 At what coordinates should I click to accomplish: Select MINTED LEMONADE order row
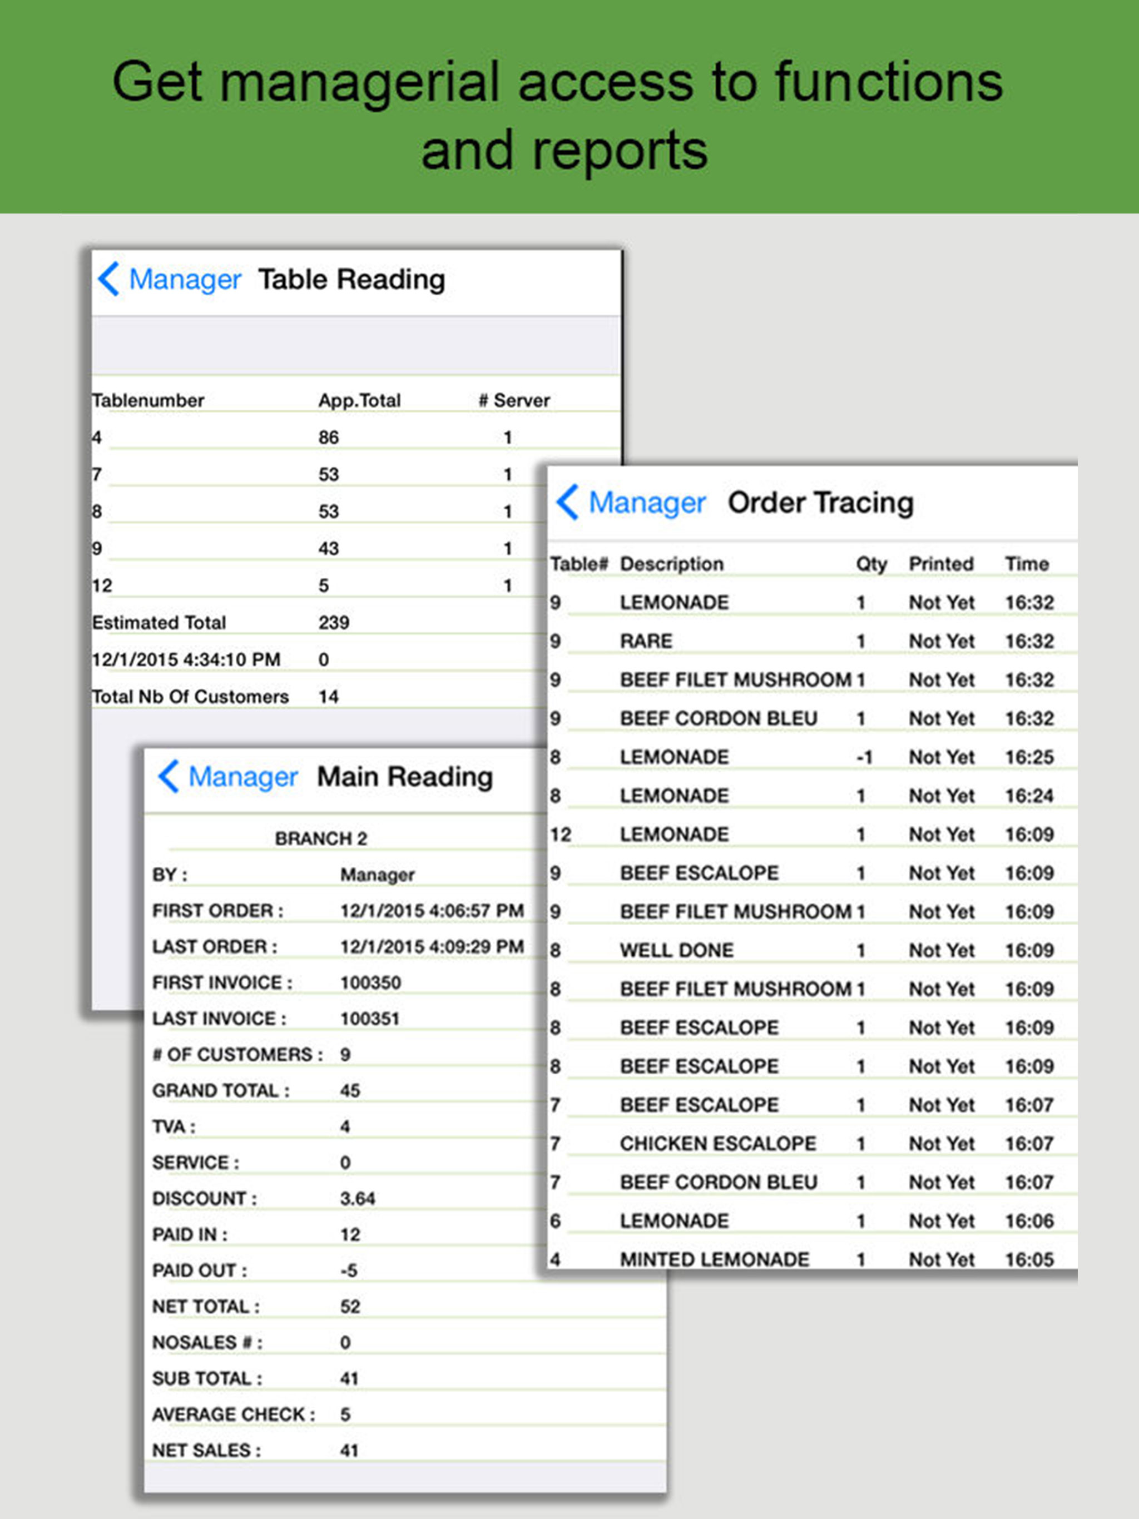tap(813, 1259)
